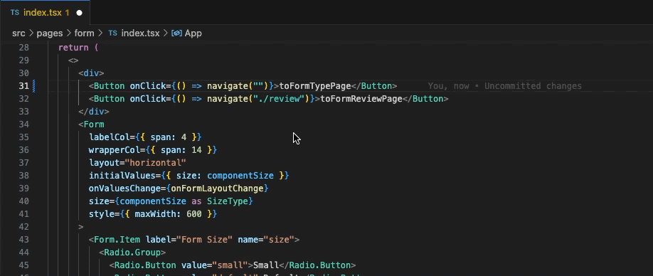The width and height of the screenshot is (653, 276).
Task: Select the index.tsx editor tab
Action: click(45, 13)
